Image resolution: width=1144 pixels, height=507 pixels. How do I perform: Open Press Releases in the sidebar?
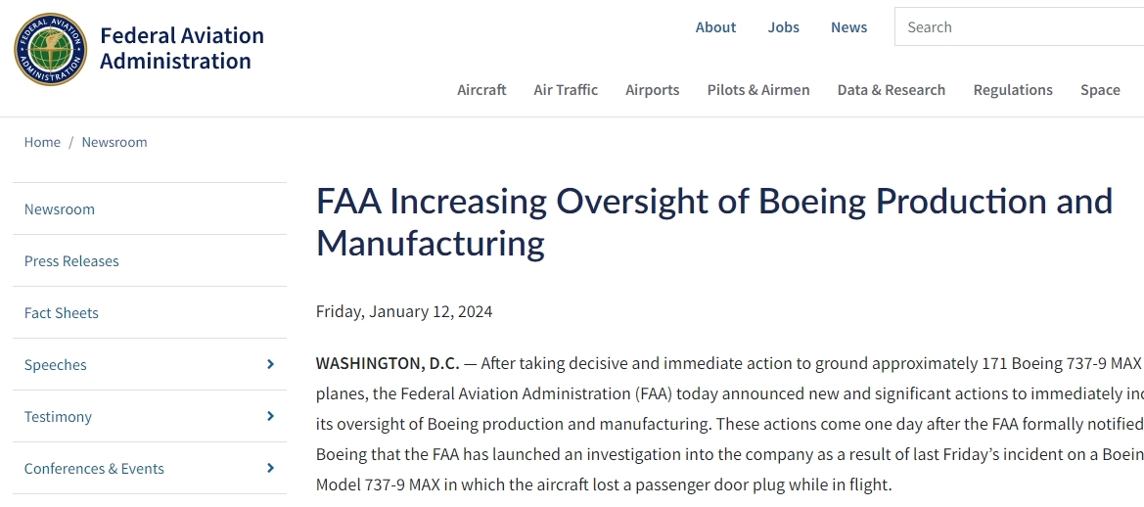point(71,261)
